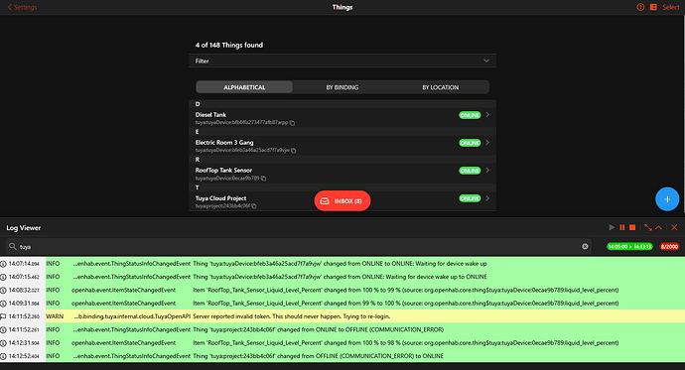This screenshot has height=370, width=685.
Task: Open the Electric Room 3 Gang thing
Action: 342,146
